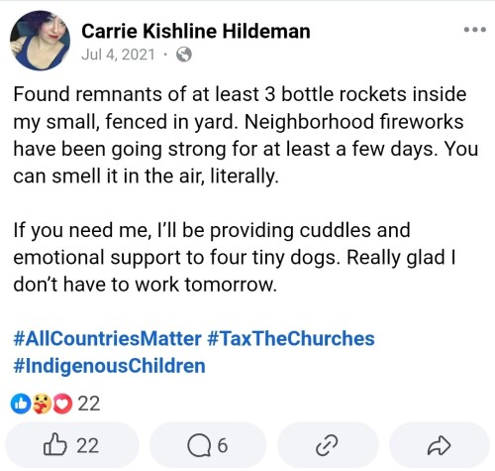Image resolution: width=495 pixels, height=471 pixels.
Task: Click the Care hug emoji reaction
Action: click(42, 404)
